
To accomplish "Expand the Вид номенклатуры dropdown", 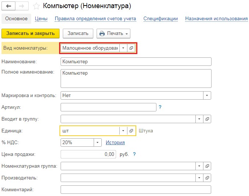I will coord(123,48).
